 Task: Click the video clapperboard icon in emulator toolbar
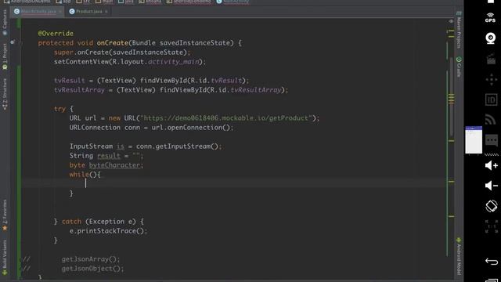point(491,60)
